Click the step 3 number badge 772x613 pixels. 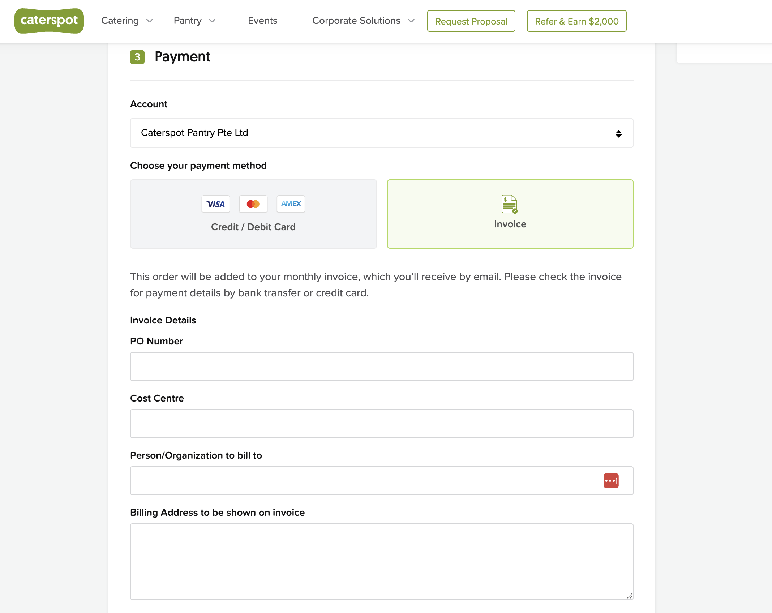(x=137, y=57)
